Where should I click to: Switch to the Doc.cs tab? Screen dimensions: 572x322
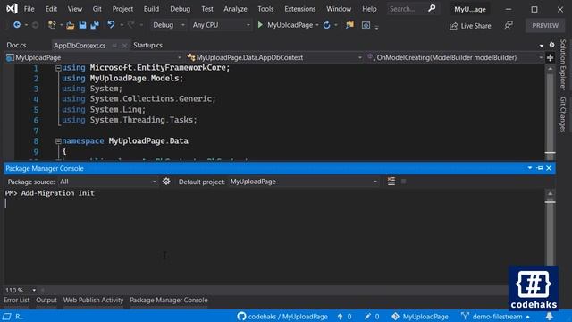point(16,45)
